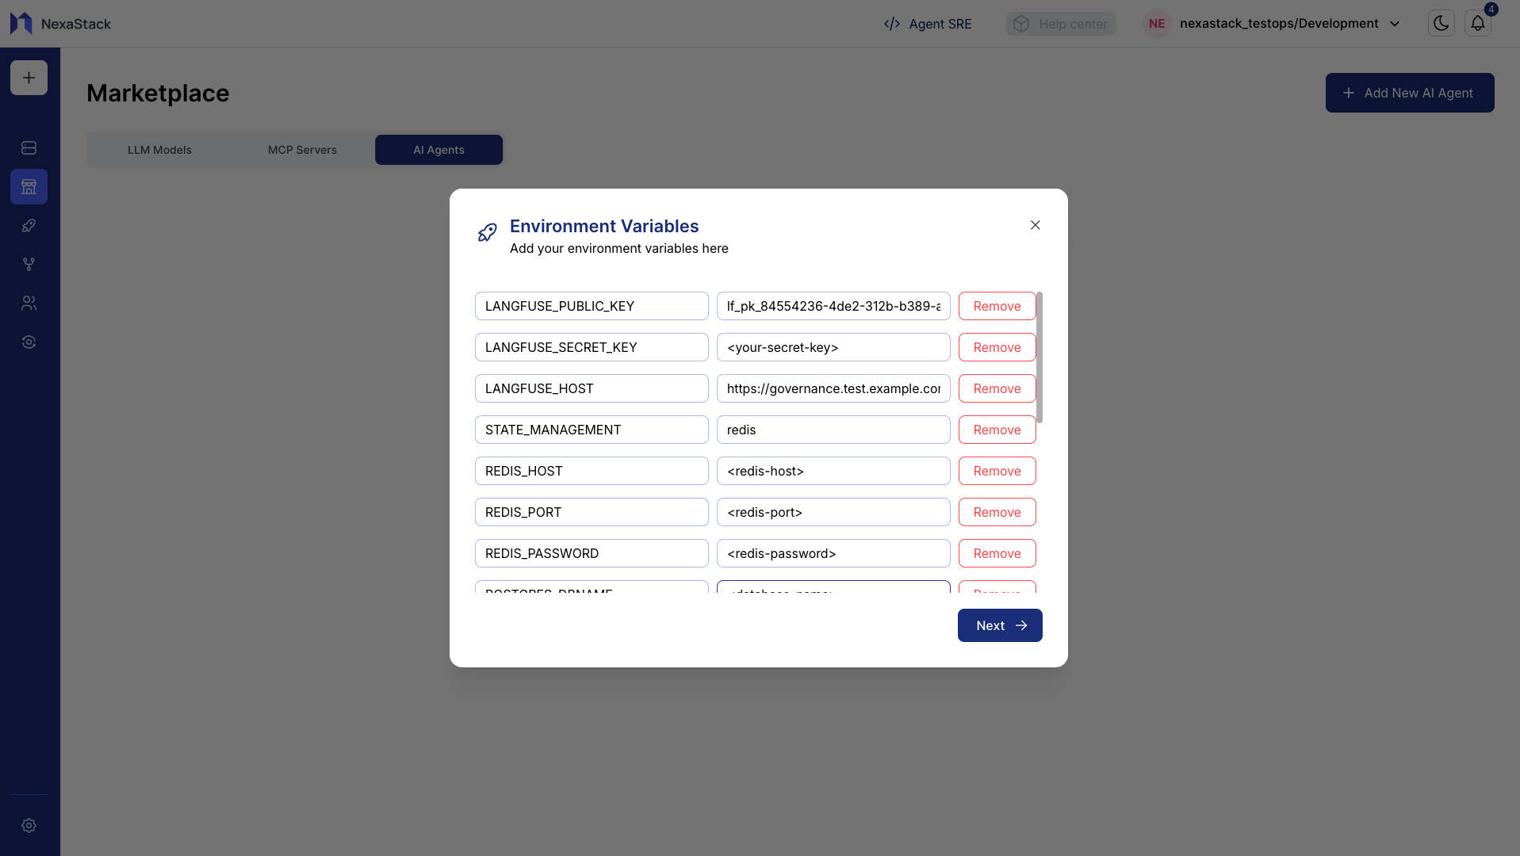Viewport: 1520px width, 856px height.
Task: Click the plus icon to create new item
Action: tap(29, 78)
